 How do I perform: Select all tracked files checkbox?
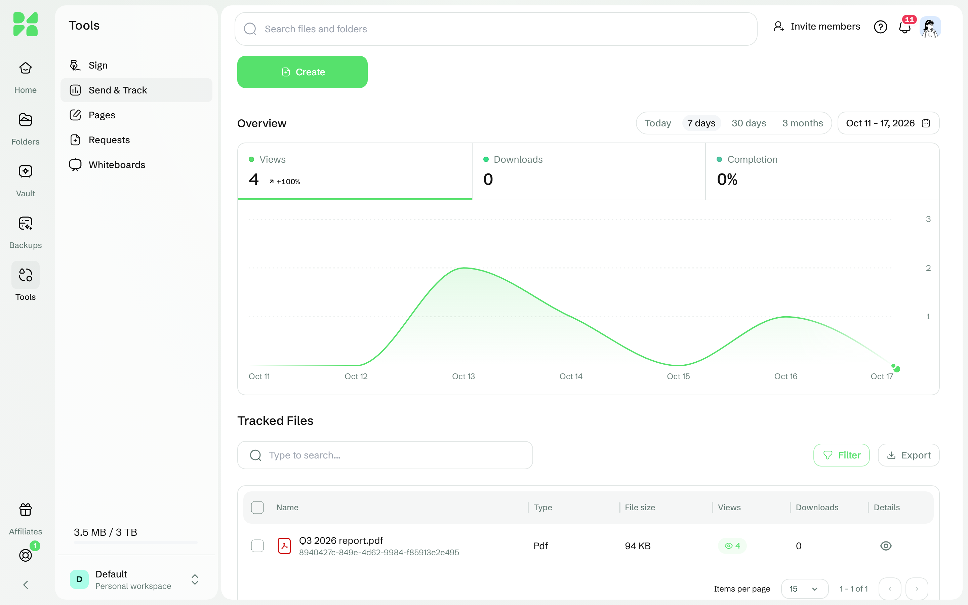tap(257, 508)
